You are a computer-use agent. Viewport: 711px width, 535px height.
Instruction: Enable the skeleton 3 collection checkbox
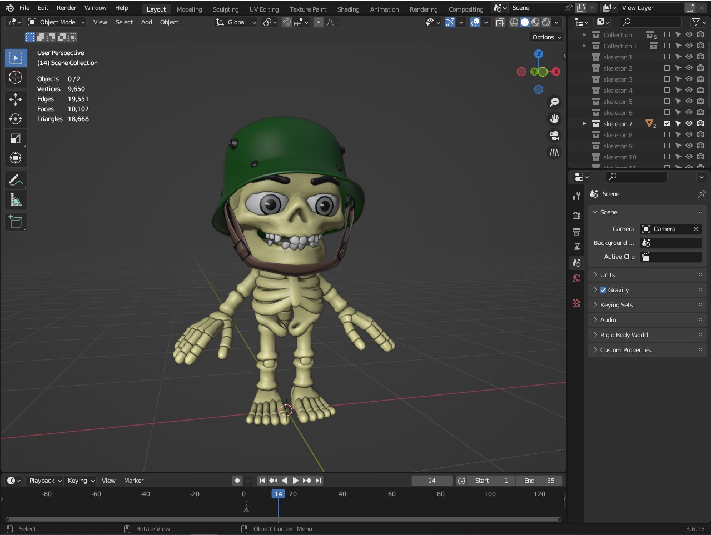[x=667, y=79]
